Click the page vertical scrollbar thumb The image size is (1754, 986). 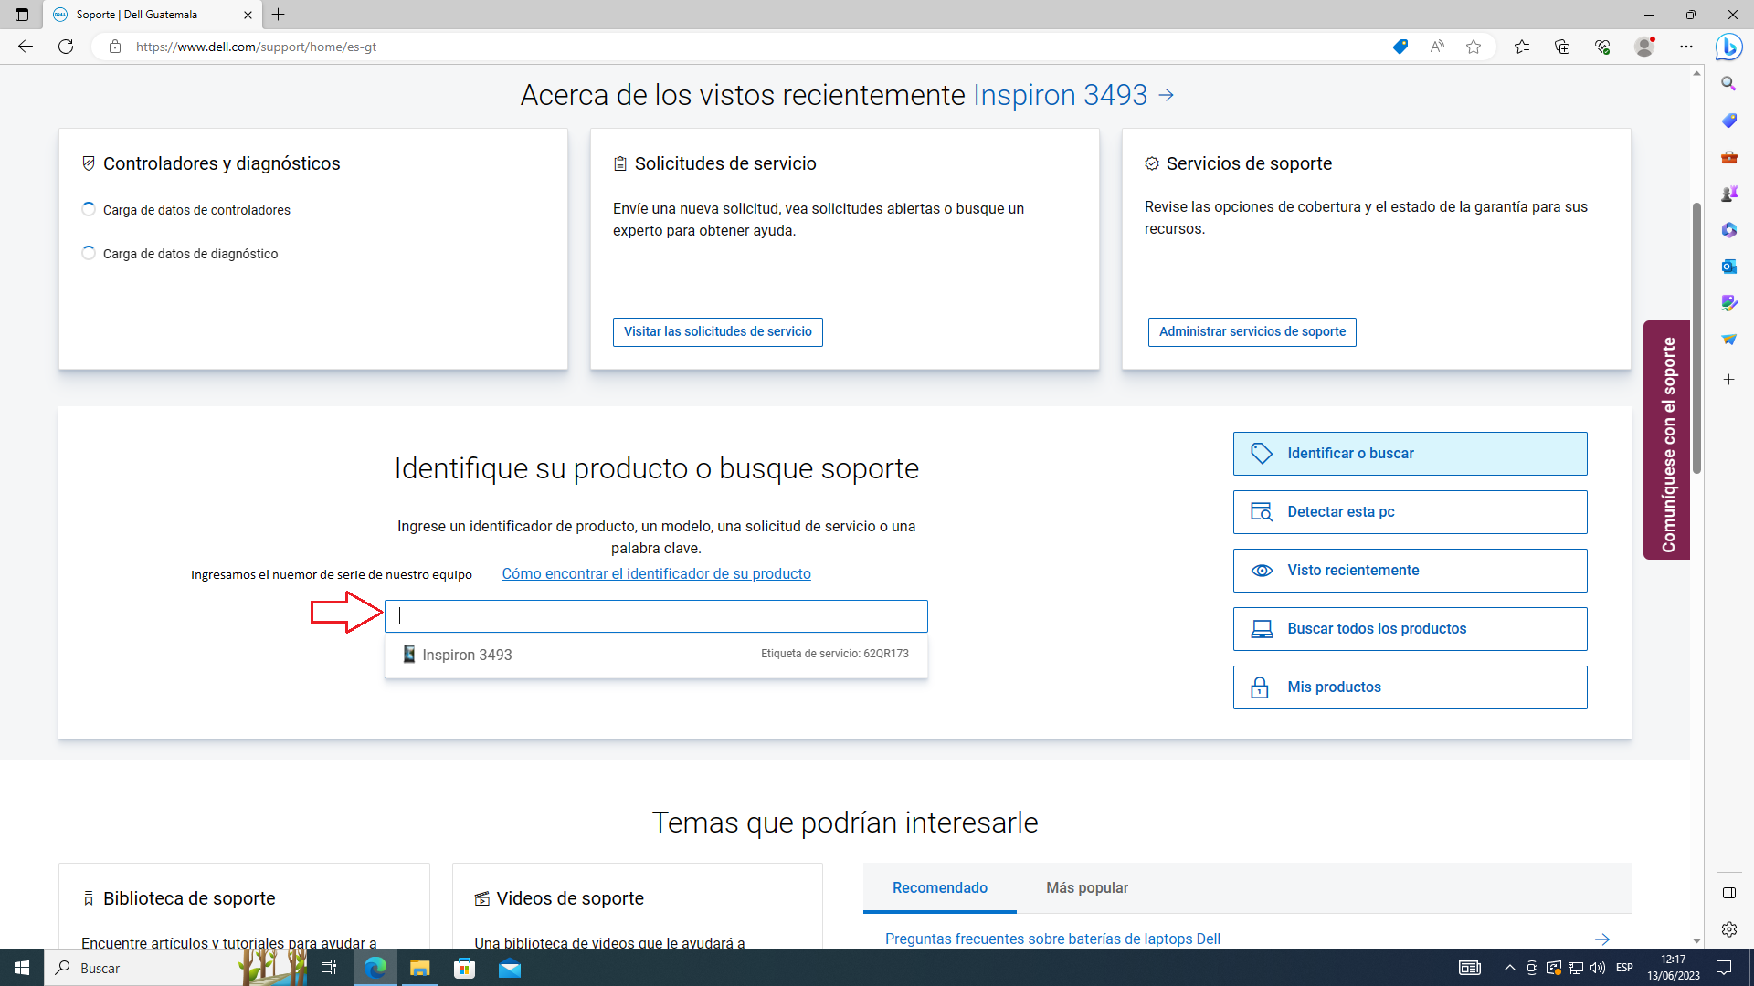tap(1696, 338)
